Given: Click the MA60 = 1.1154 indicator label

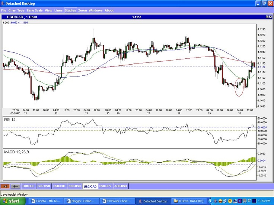Looking at the screenshot, I should click(19, 23).
